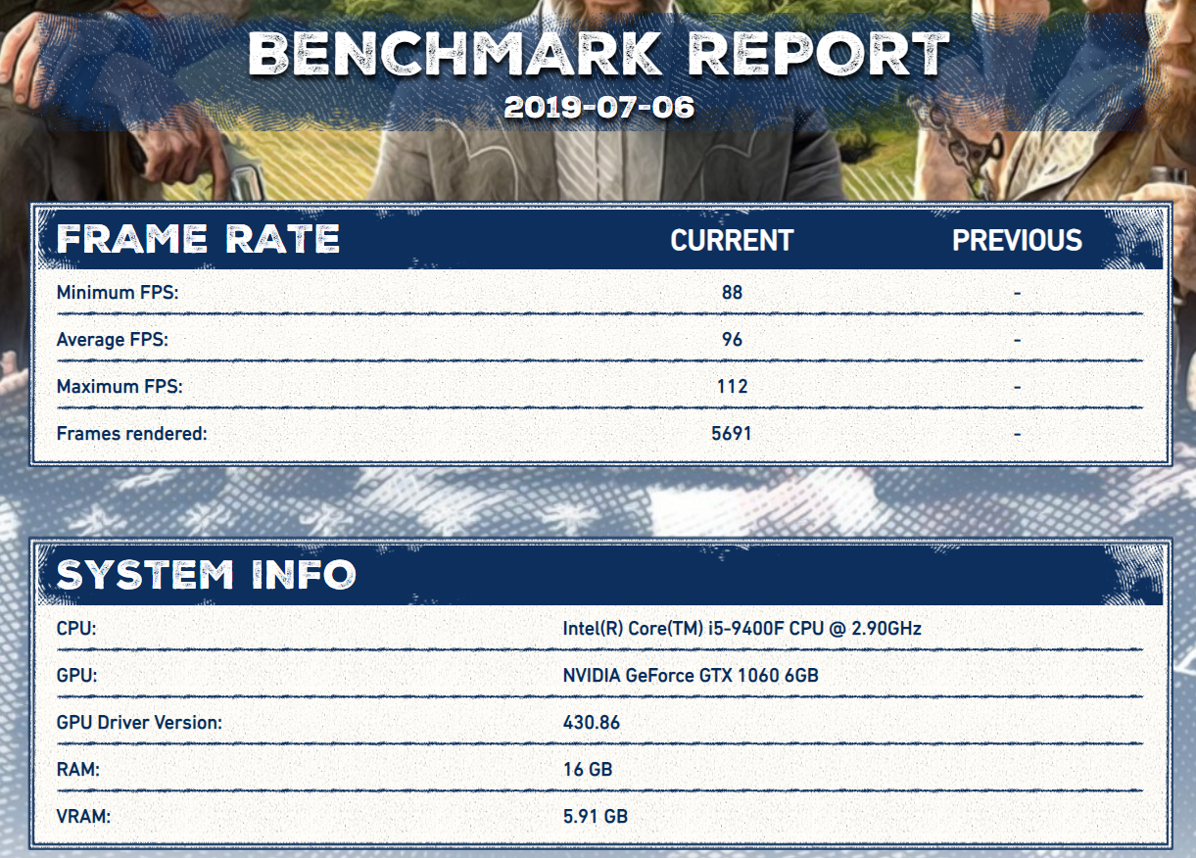Click the GPU Driver Version label
The height and width of the screenshot is (858, 1196).
coord(139,723)
